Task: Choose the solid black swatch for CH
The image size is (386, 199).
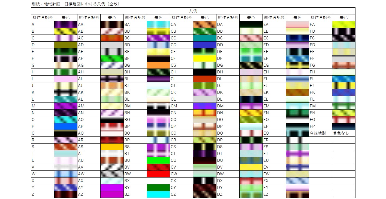Action: (x=205, y=72)
